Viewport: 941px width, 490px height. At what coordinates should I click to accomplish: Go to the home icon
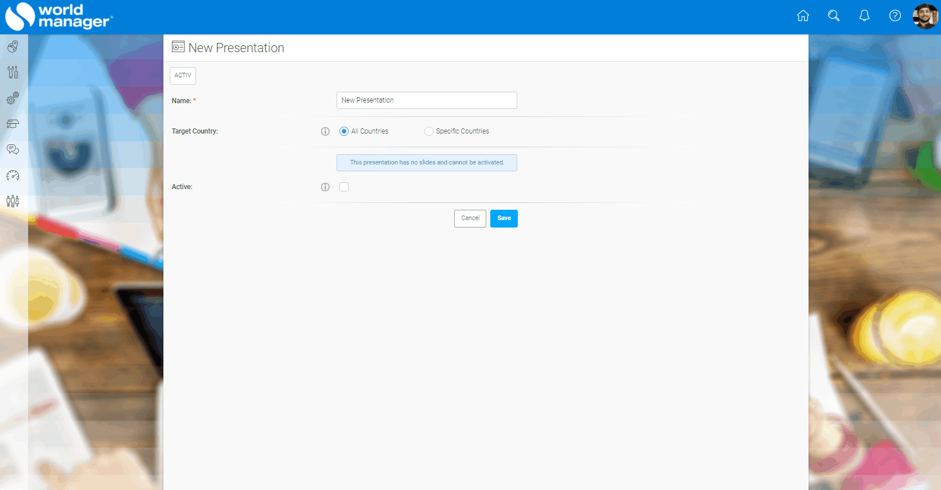click(x=803, y=16)
